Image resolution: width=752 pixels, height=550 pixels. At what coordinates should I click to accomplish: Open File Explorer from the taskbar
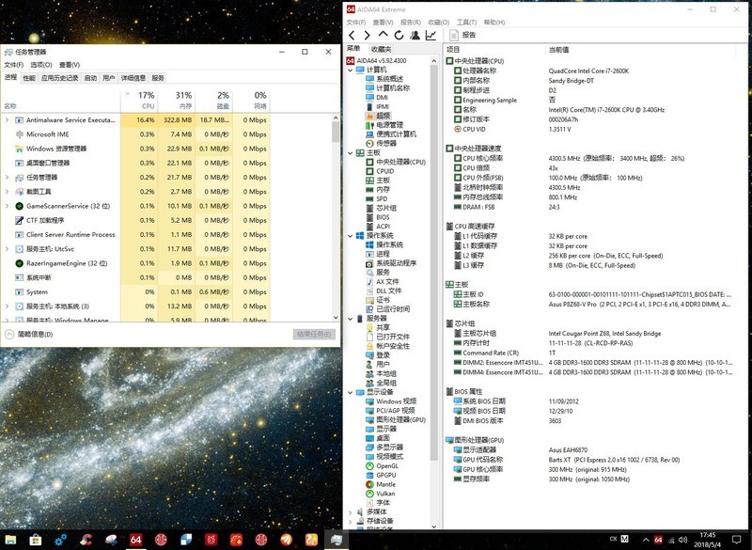pos(10,540)
